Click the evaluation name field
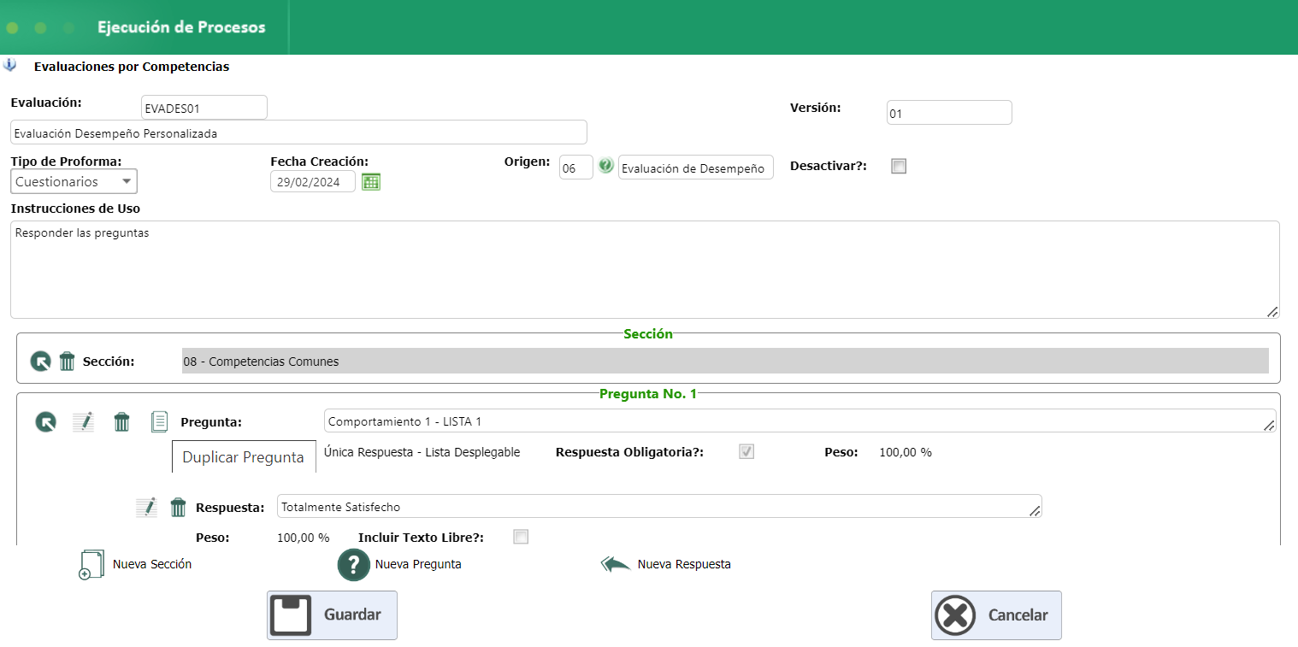 pyautogui.click(x=299, y=132)
